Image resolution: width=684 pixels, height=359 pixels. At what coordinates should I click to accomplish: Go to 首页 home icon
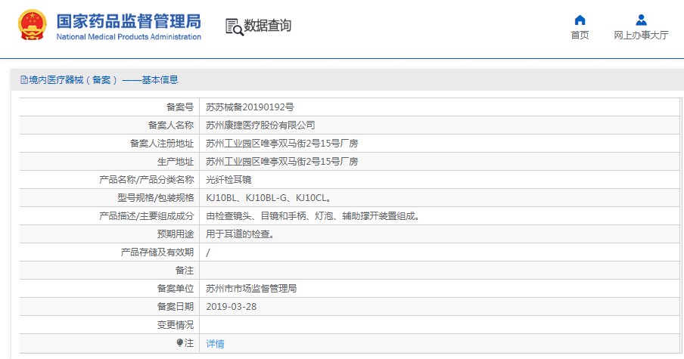580,20
